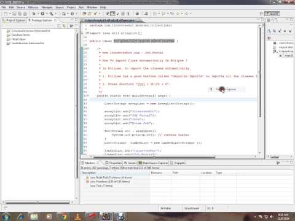Click the Debug toolbar icon
The height and width of the screenshot is (221, 295).
34,14
